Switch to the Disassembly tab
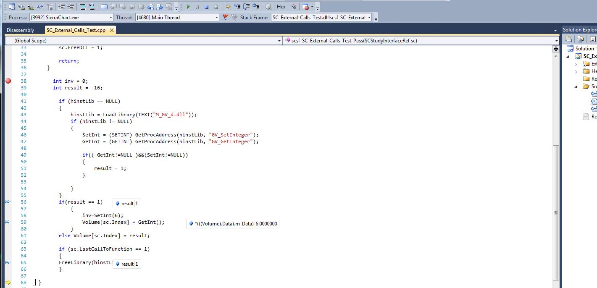Viewport: 597px width, 288px height. click(20, 30)
